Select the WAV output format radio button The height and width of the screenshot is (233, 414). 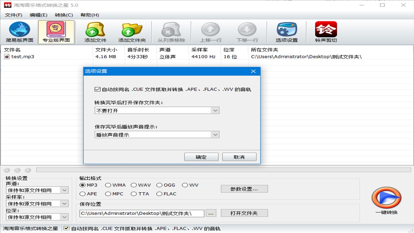point(134,185)
